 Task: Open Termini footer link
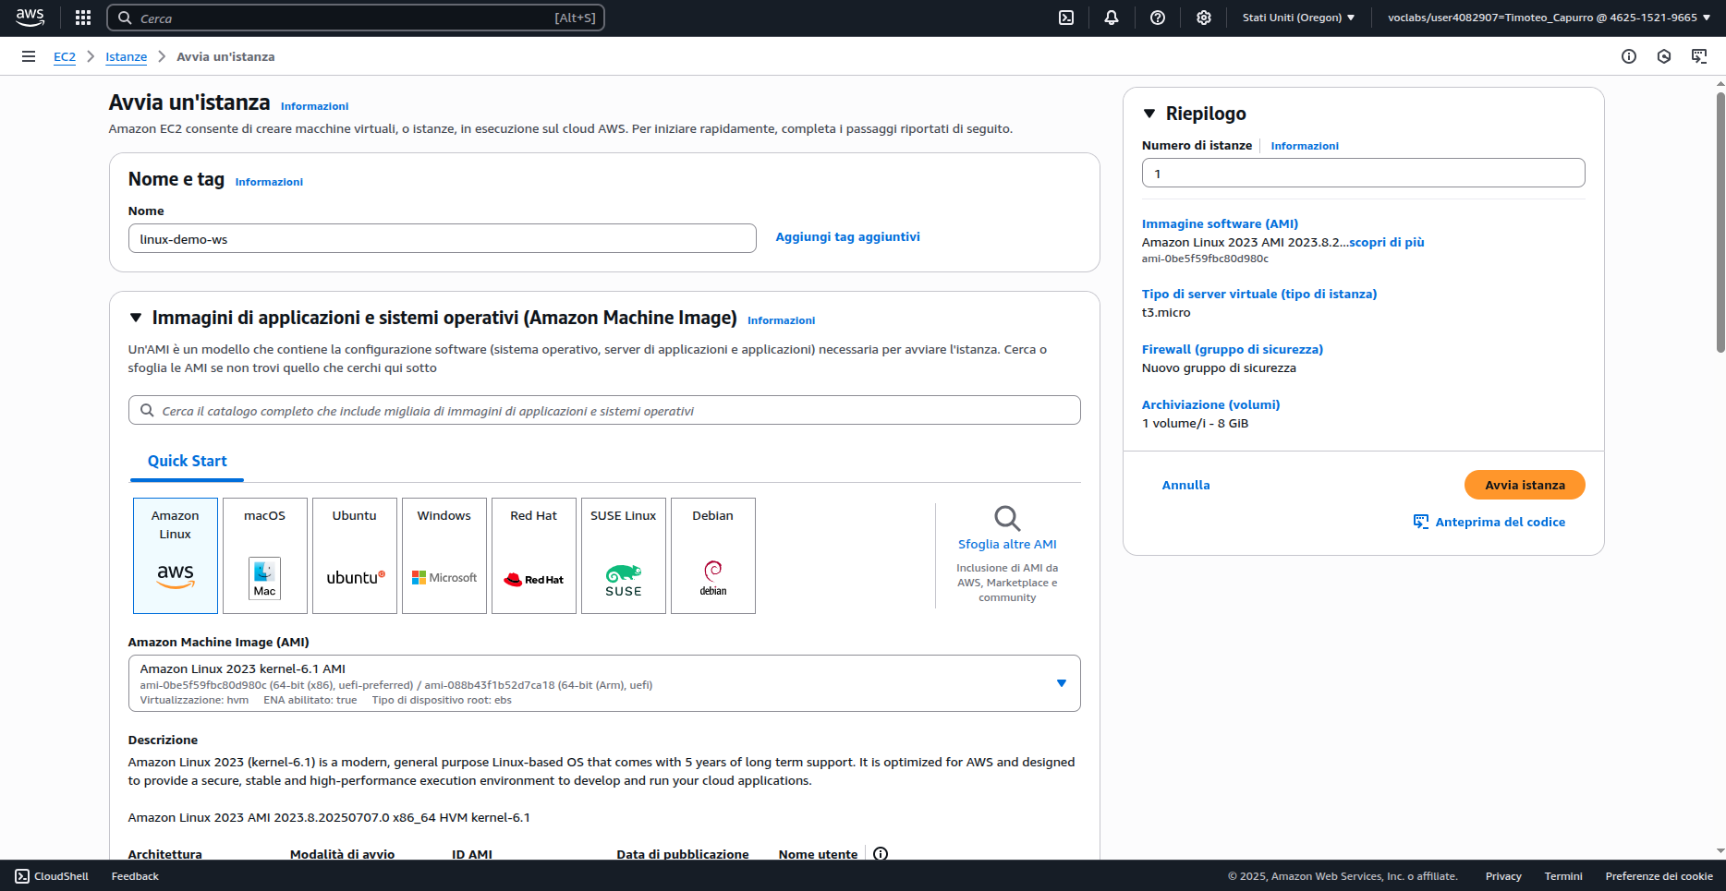[1563, 876]
